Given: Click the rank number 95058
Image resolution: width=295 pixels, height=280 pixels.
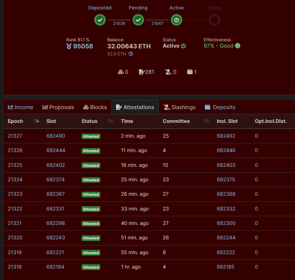Looking at the screenshot, I should pyautogui.click(x=83, y=46).
